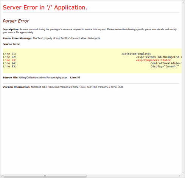Click the 'Parser Error Message:' label

coord(17,38)
